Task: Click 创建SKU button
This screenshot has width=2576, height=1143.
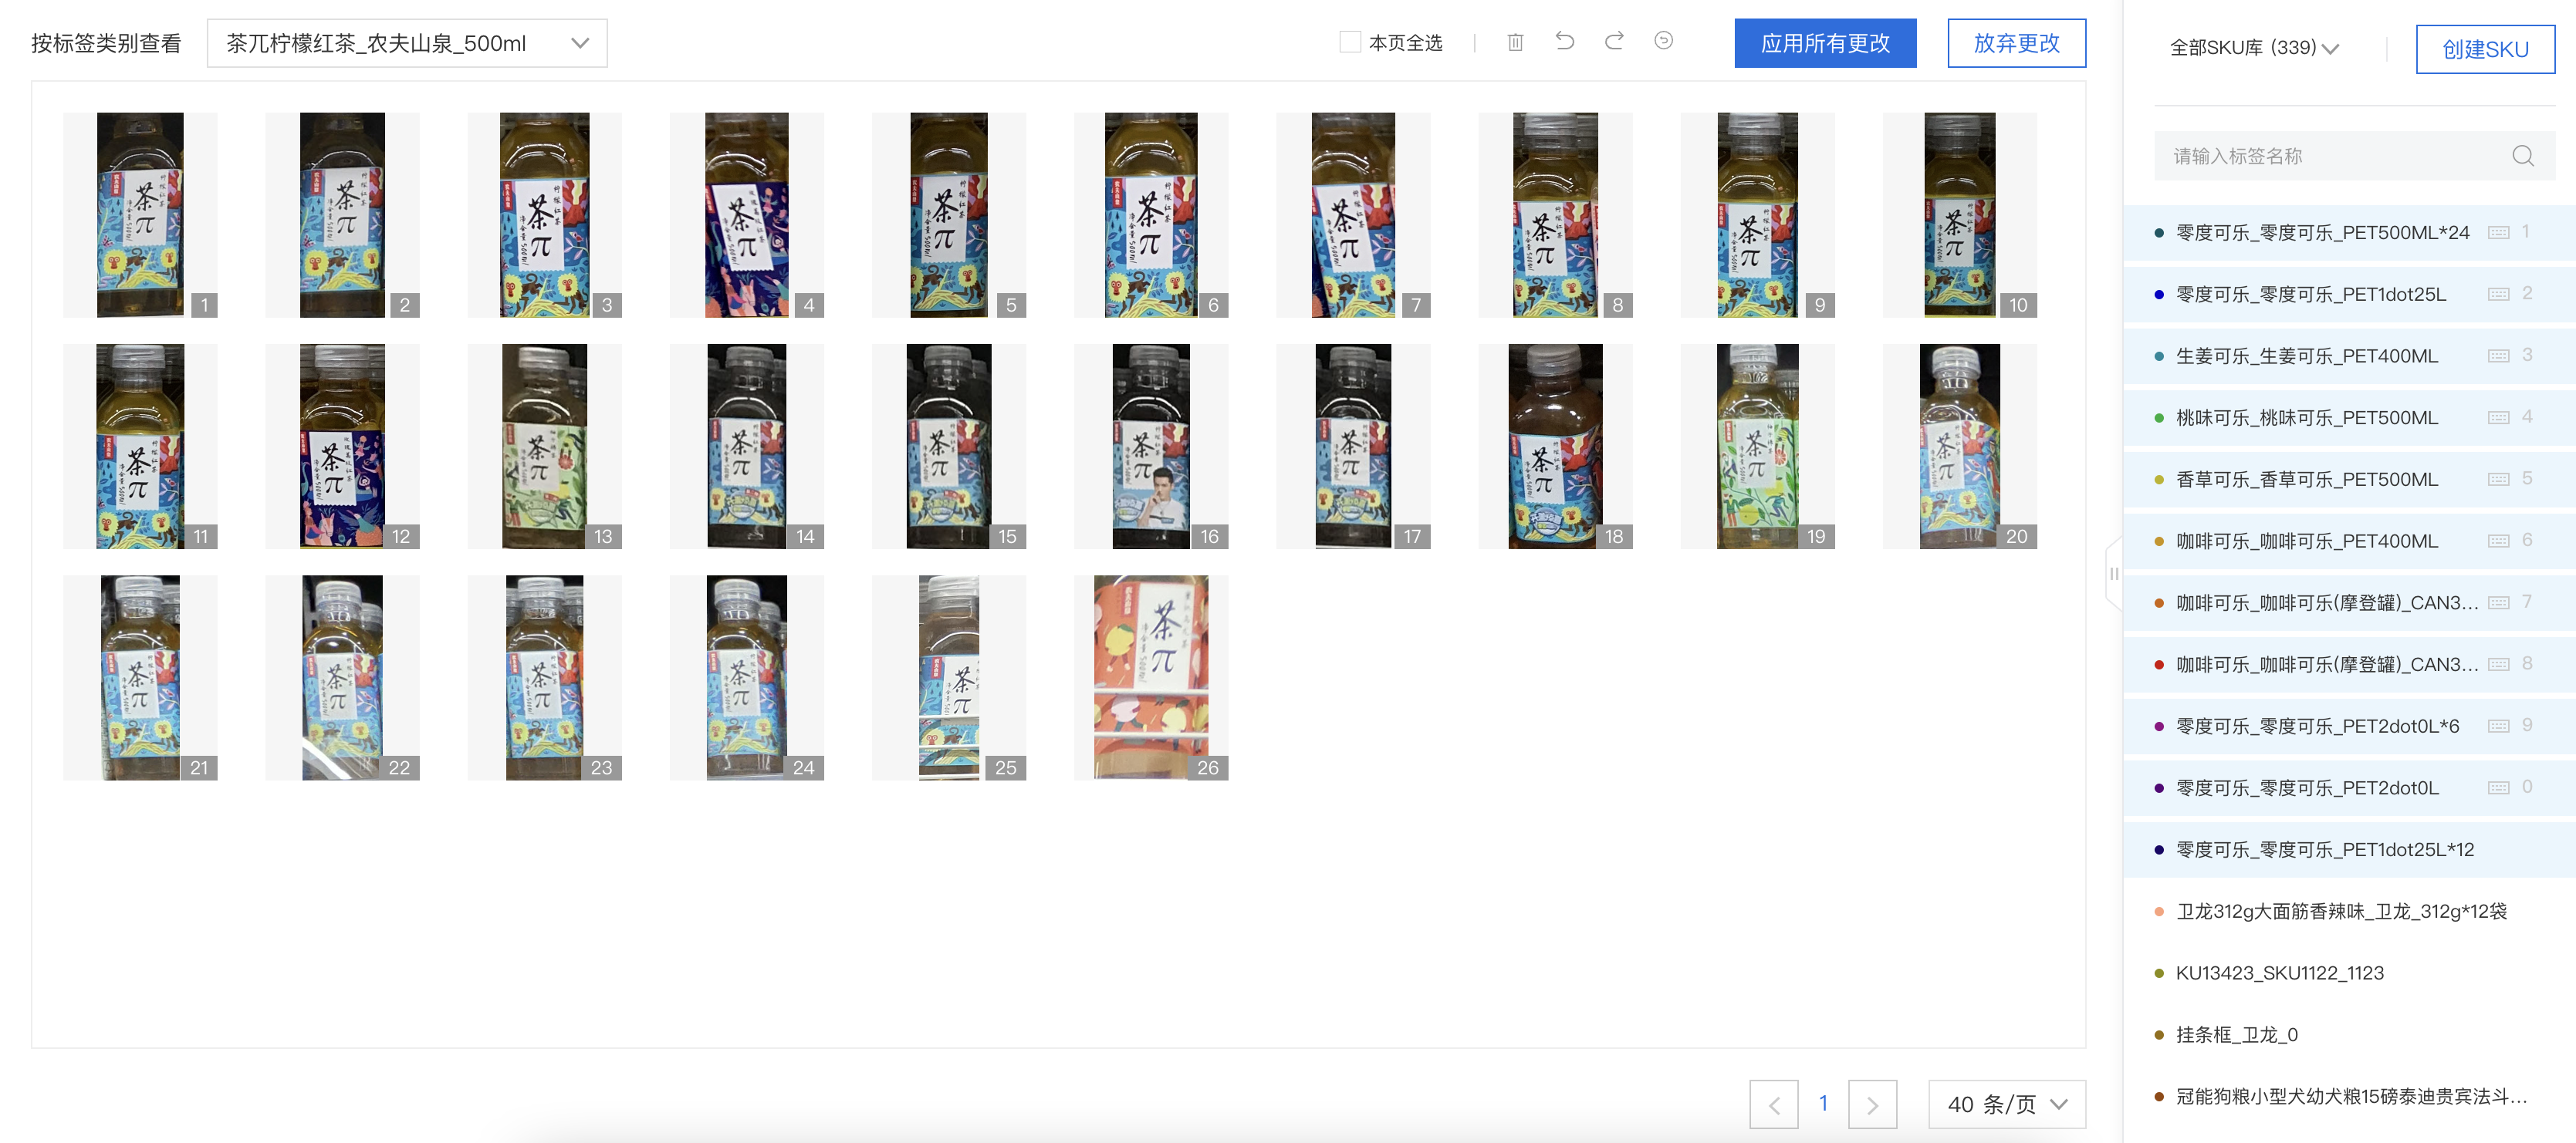Action: (x=2485, y=49)
